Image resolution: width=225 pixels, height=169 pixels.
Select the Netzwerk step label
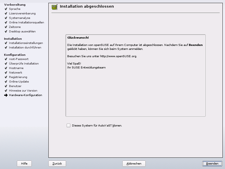click(x=15, y=73)
